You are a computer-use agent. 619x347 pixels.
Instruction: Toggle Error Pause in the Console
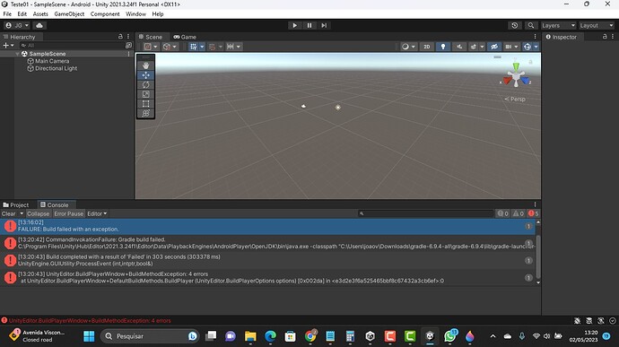pyautogui.click(x=69, y=213)
